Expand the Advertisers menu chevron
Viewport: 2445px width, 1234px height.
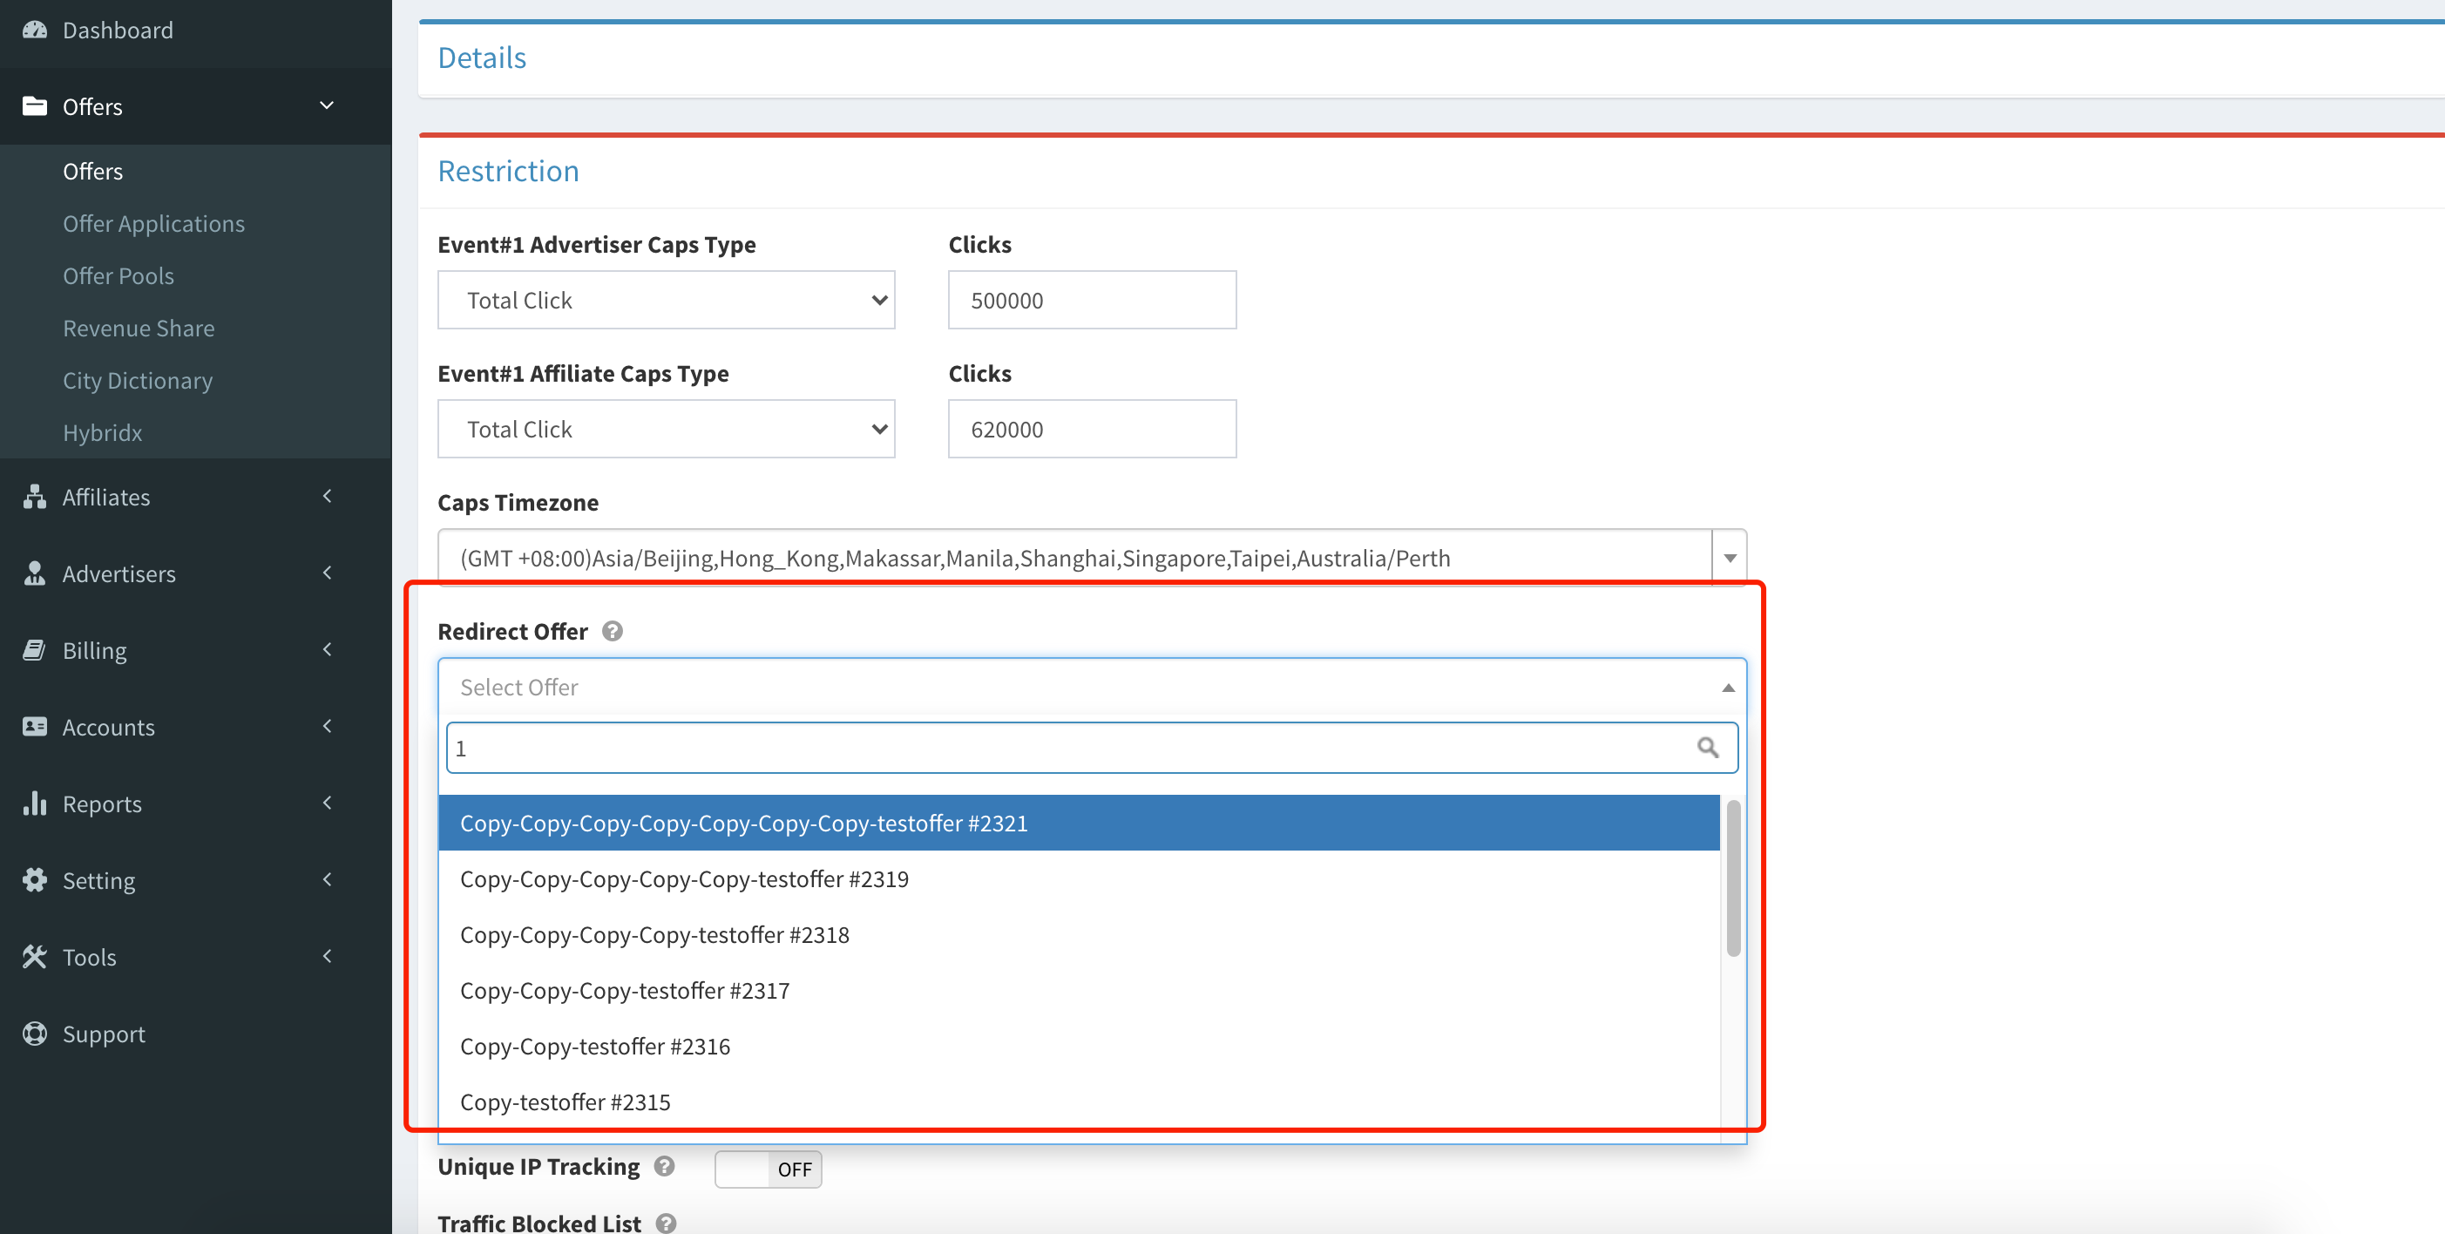tap(327, 573)
